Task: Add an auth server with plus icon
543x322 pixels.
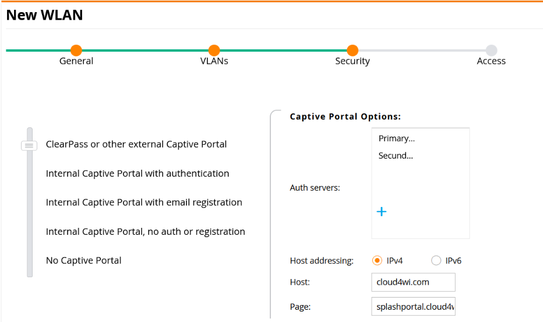Action: pos(381,212)
